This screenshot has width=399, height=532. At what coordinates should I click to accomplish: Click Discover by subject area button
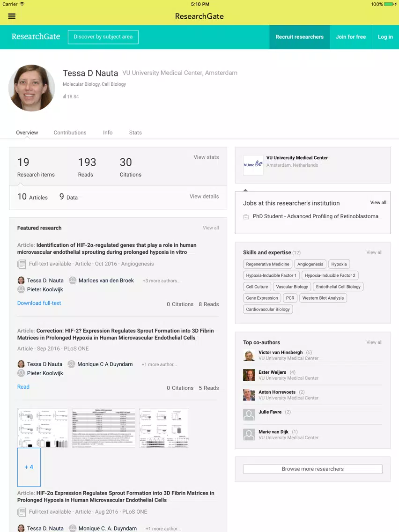coord(103,37)
